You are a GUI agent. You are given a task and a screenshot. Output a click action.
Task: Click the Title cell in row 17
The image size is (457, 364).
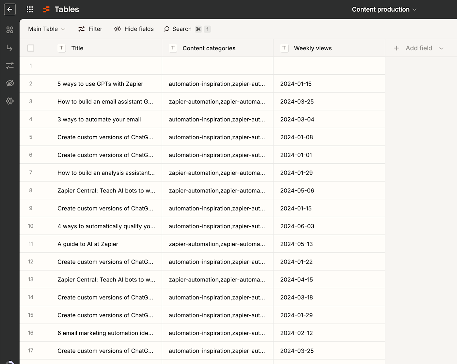point(107,351)
